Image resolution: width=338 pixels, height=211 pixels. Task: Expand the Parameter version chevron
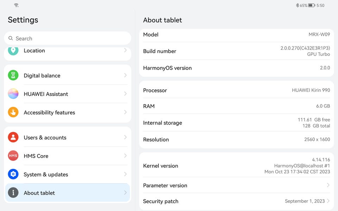tap(328, 185)
